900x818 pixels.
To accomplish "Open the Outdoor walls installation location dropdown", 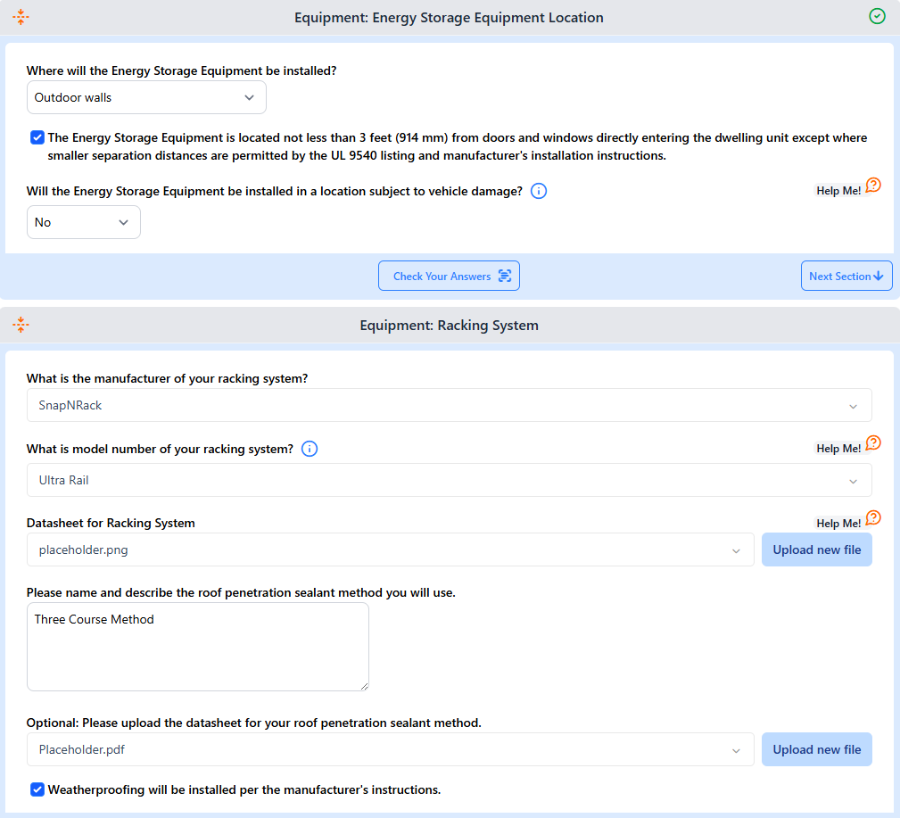I will (x=146, y=97).
